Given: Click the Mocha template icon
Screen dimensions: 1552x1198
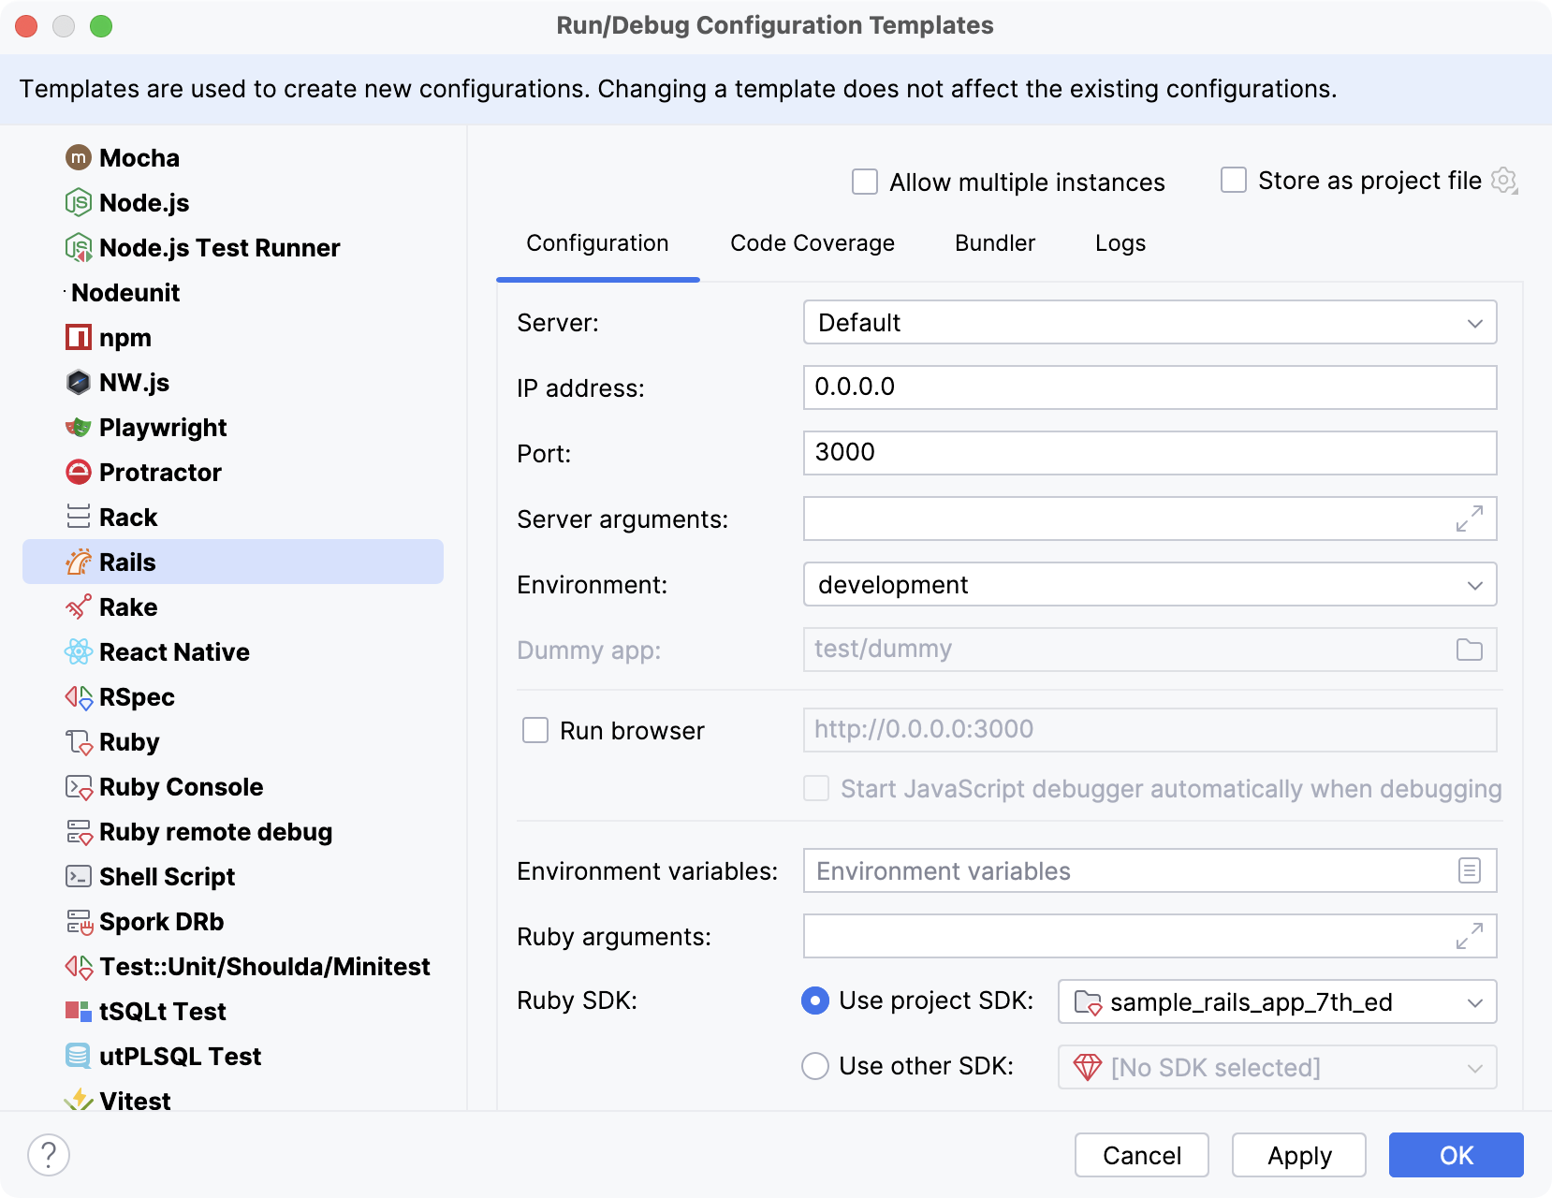Looking at the screenshot, I should click(80, 157).
